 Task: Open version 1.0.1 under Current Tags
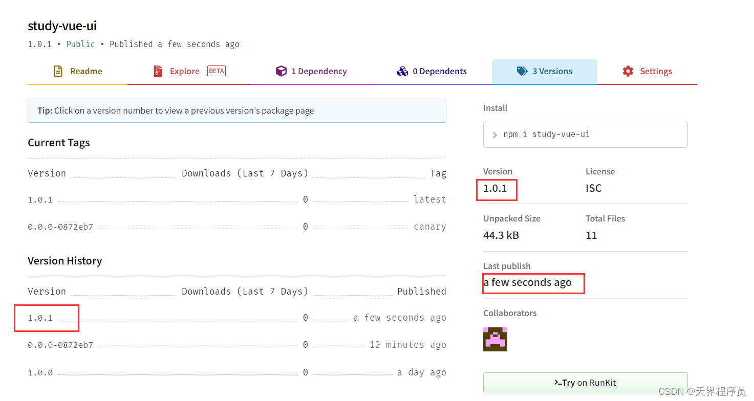click(x=40, y=199)
